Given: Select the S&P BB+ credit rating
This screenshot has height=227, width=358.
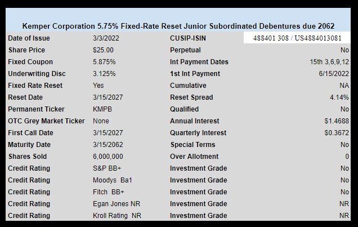Looking at the screenshot, I should click(x=107, y=168).
